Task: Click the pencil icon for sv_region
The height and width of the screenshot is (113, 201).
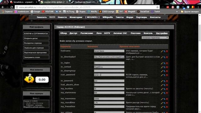Action: (x=162, y=63)
